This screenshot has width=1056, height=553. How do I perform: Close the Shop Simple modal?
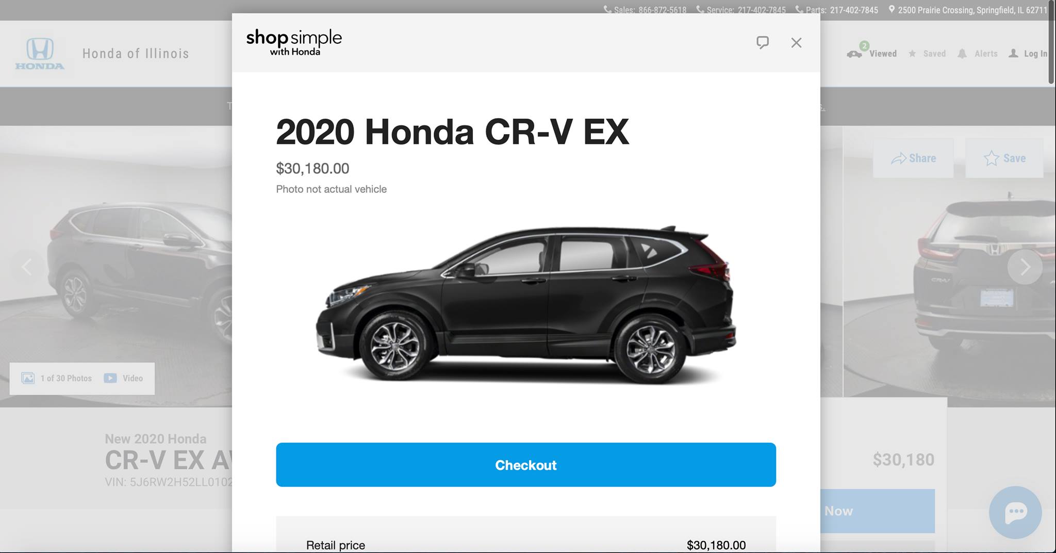point(796,43)
